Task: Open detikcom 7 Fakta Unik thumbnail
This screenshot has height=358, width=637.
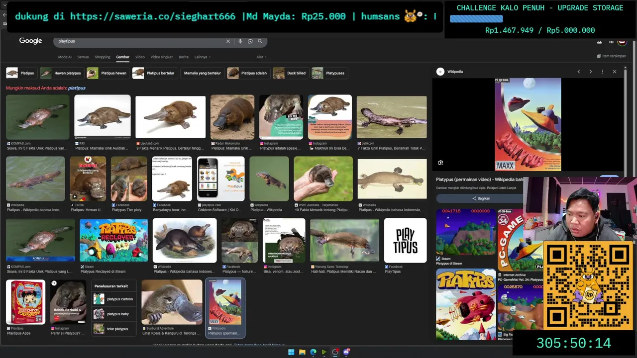Action: 392,117
